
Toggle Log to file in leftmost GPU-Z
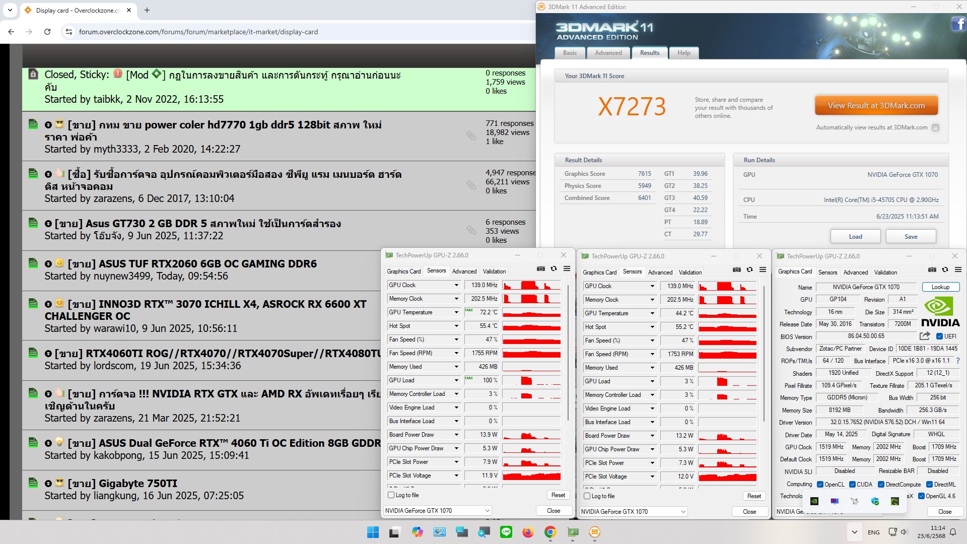coord(391,495)
